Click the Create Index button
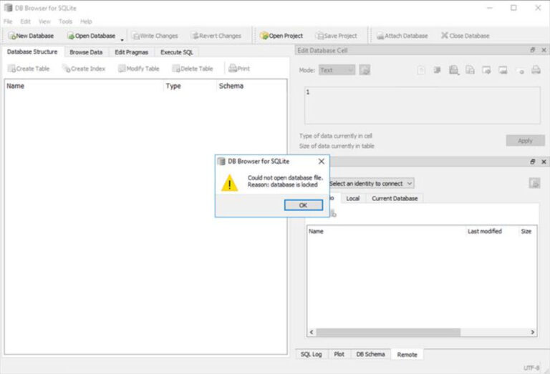The width and height of the screenshot is (550, 374). point(84,69)
